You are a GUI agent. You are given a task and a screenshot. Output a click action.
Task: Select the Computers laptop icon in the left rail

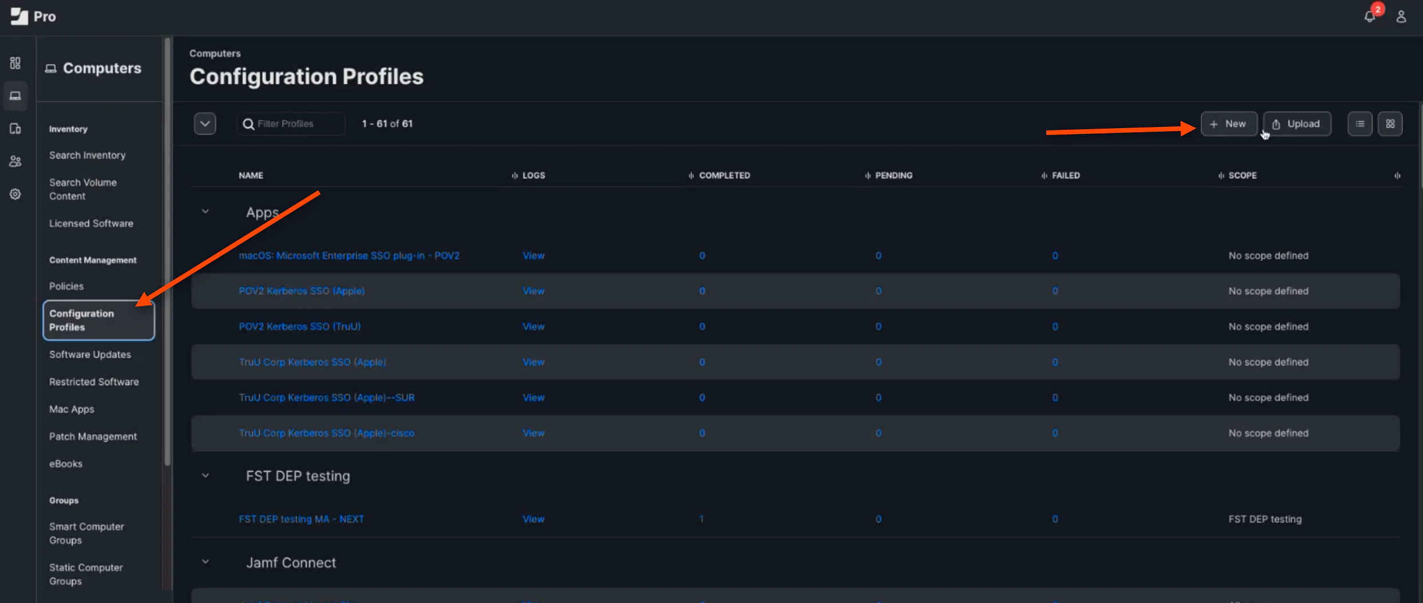point(15,96)
